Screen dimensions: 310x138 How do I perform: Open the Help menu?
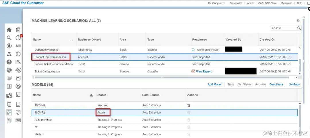tap(299, 3)
